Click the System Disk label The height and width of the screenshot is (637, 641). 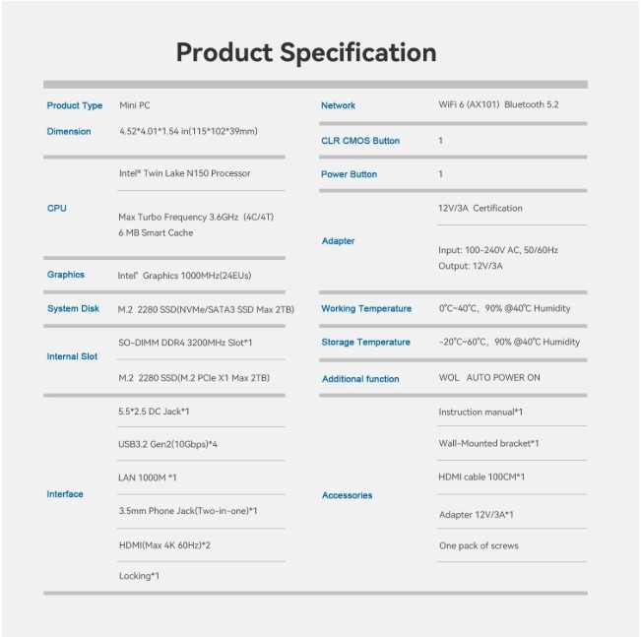(x=74, y=308)
